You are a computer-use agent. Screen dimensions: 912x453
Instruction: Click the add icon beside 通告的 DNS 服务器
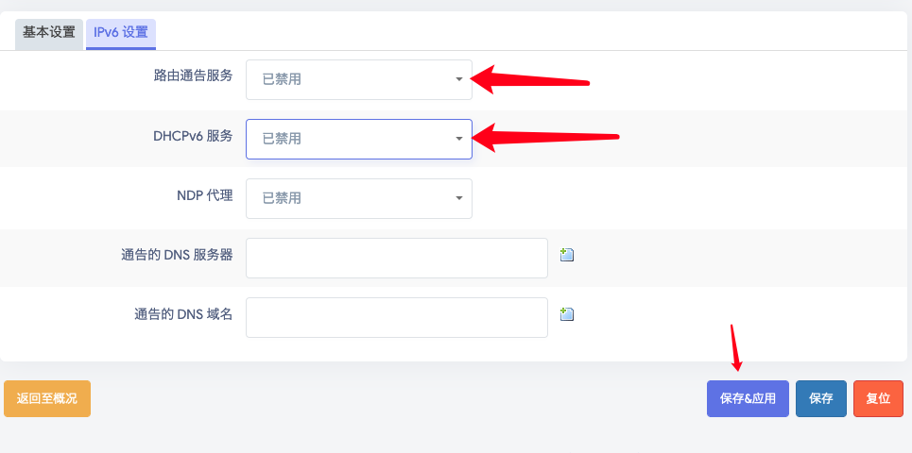(x=567, y=255)
